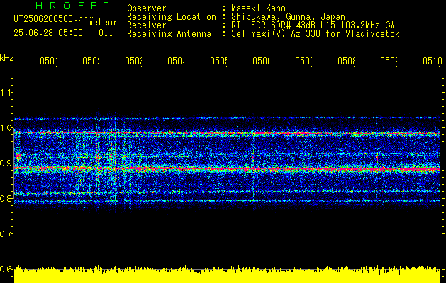Click the green 'meteor' label
Screen dimensions: 446x283
tap(103, 23)
